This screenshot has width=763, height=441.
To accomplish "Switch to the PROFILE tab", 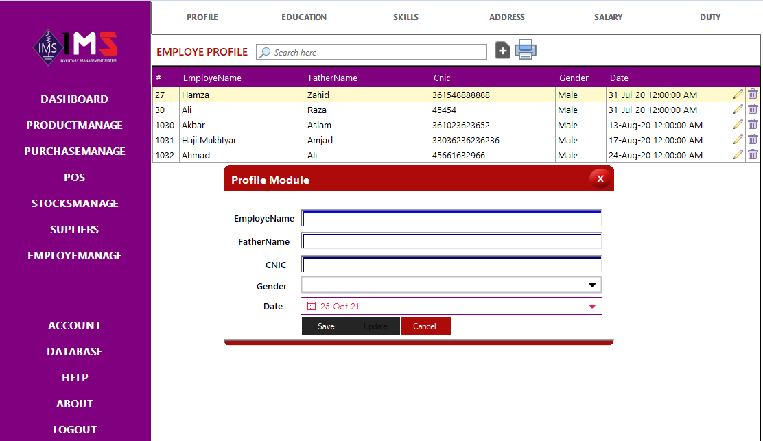I will point(202,17).
